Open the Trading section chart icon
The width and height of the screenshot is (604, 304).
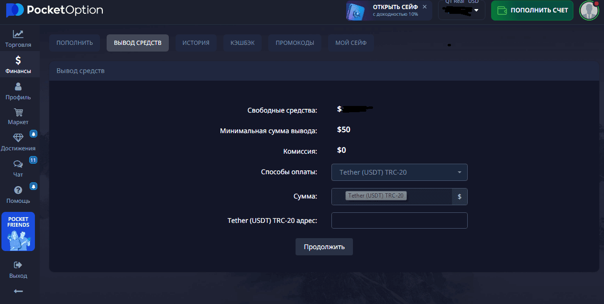coord(18,34)
